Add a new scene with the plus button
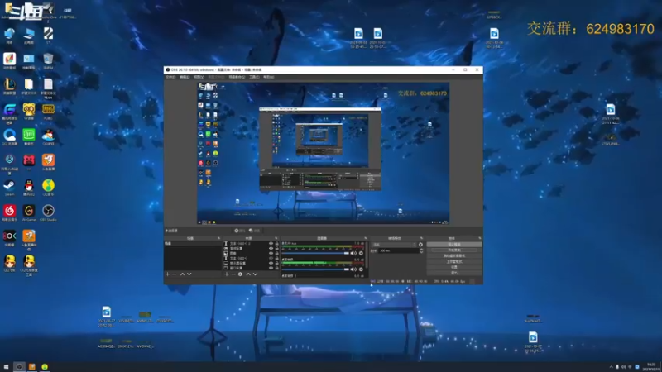 (168, 274)
